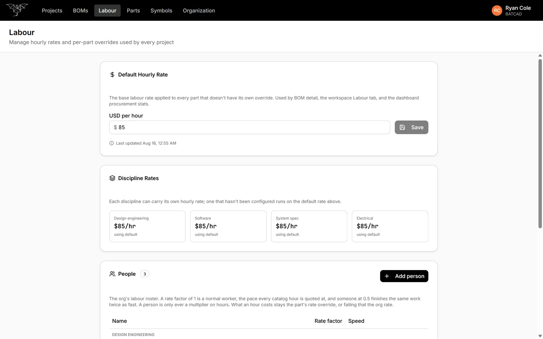Select the Labour tab

(107, 11)
